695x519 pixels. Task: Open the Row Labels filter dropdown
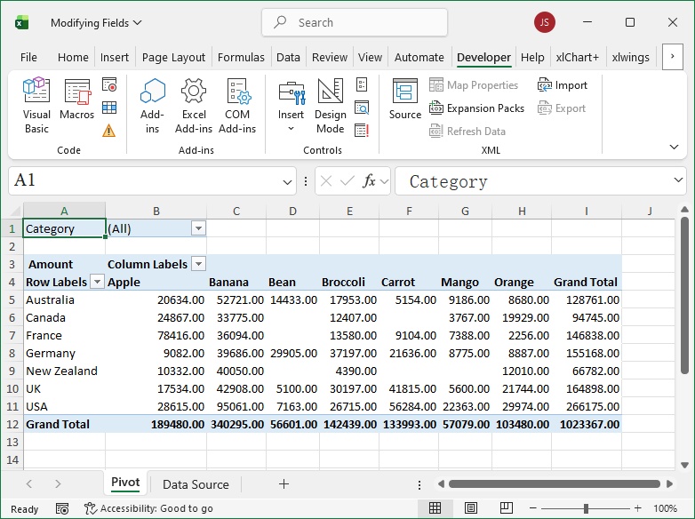[97, 282]
